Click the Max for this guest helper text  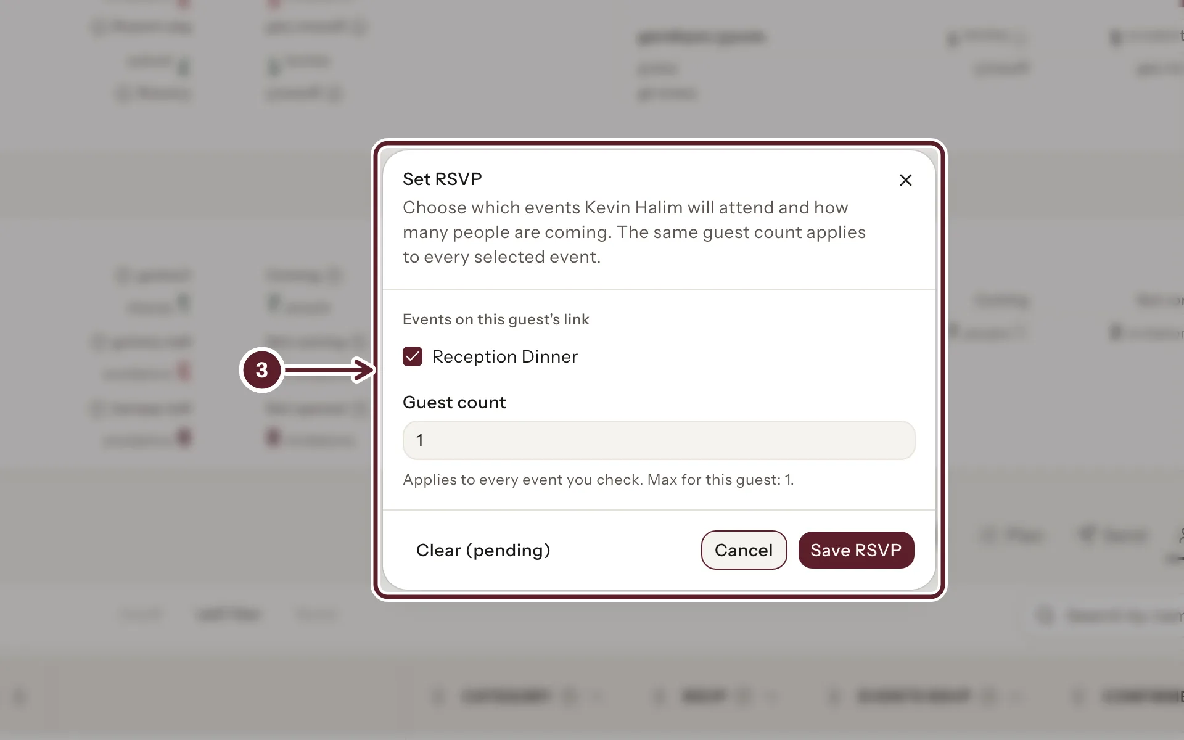[x=720, y=480]
